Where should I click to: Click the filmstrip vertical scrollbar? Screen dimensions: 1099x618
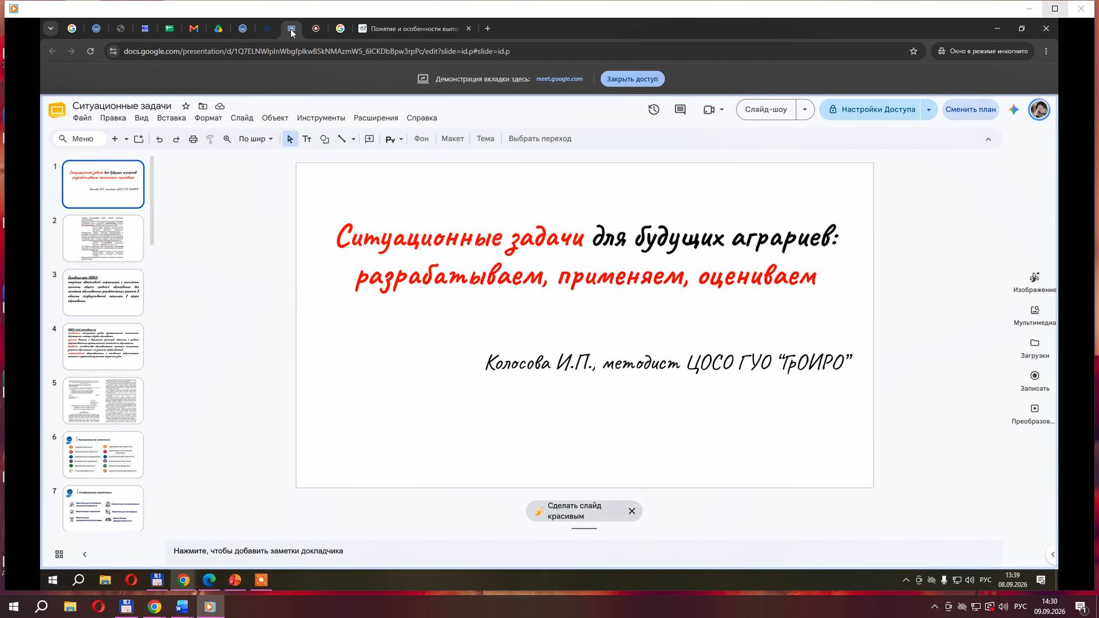pos(152,200)
